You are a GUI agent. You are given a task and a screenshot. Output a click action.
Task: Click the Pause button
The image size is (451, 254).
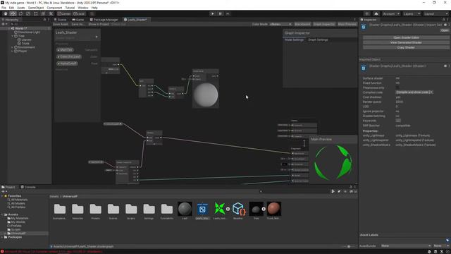tap(220, 14)
